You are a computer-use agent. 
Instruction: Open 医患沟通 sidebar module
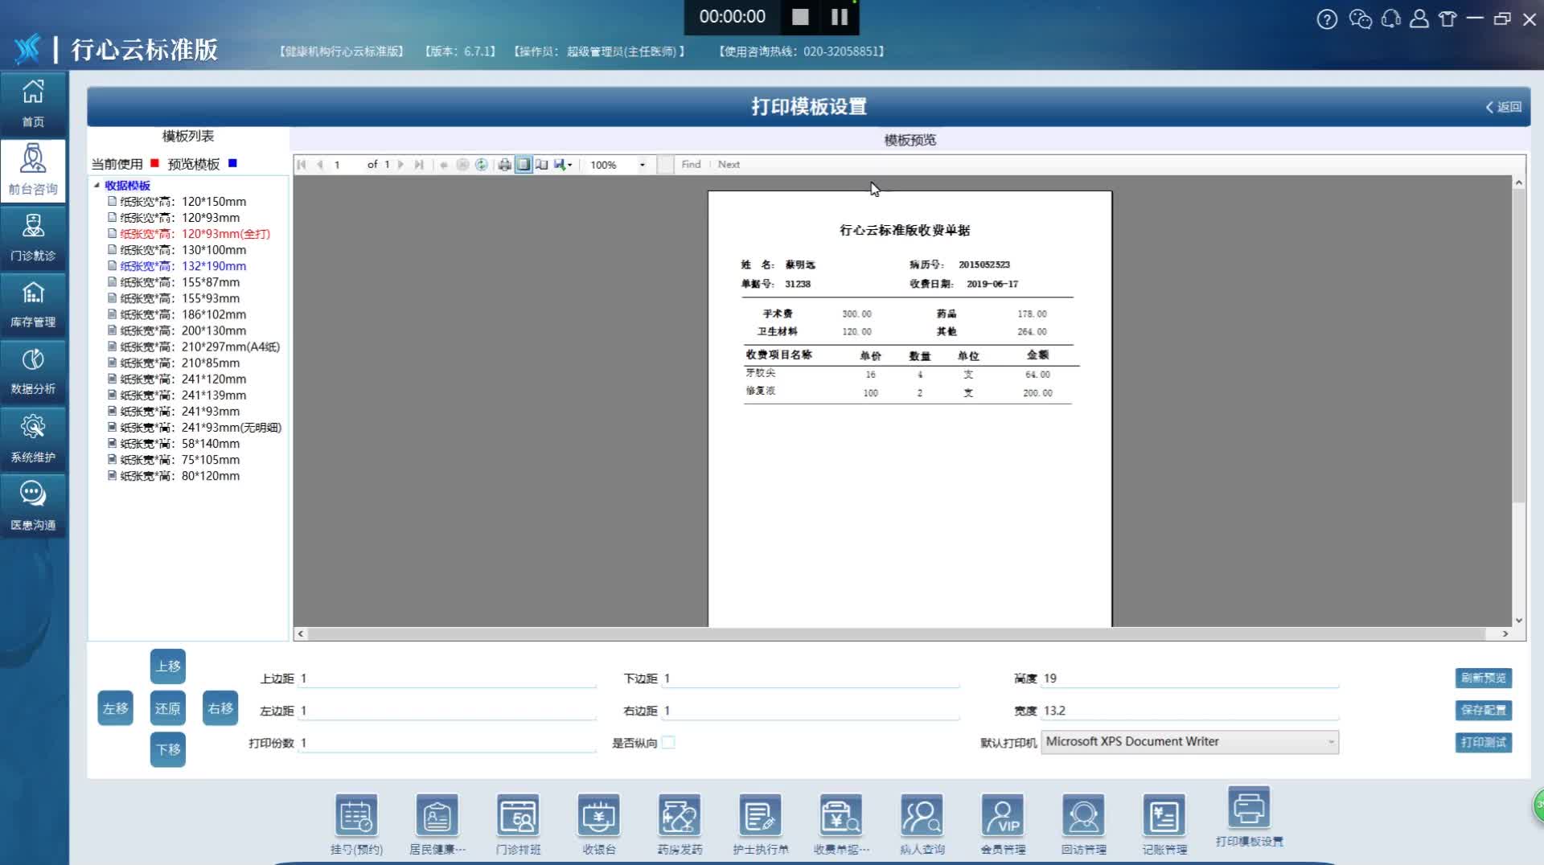pos(33,506)
